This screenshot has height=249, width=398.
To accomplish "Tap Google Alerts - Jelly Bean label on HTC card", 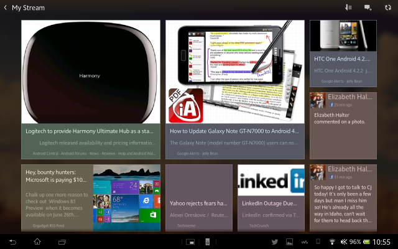I will pos(341,82).
